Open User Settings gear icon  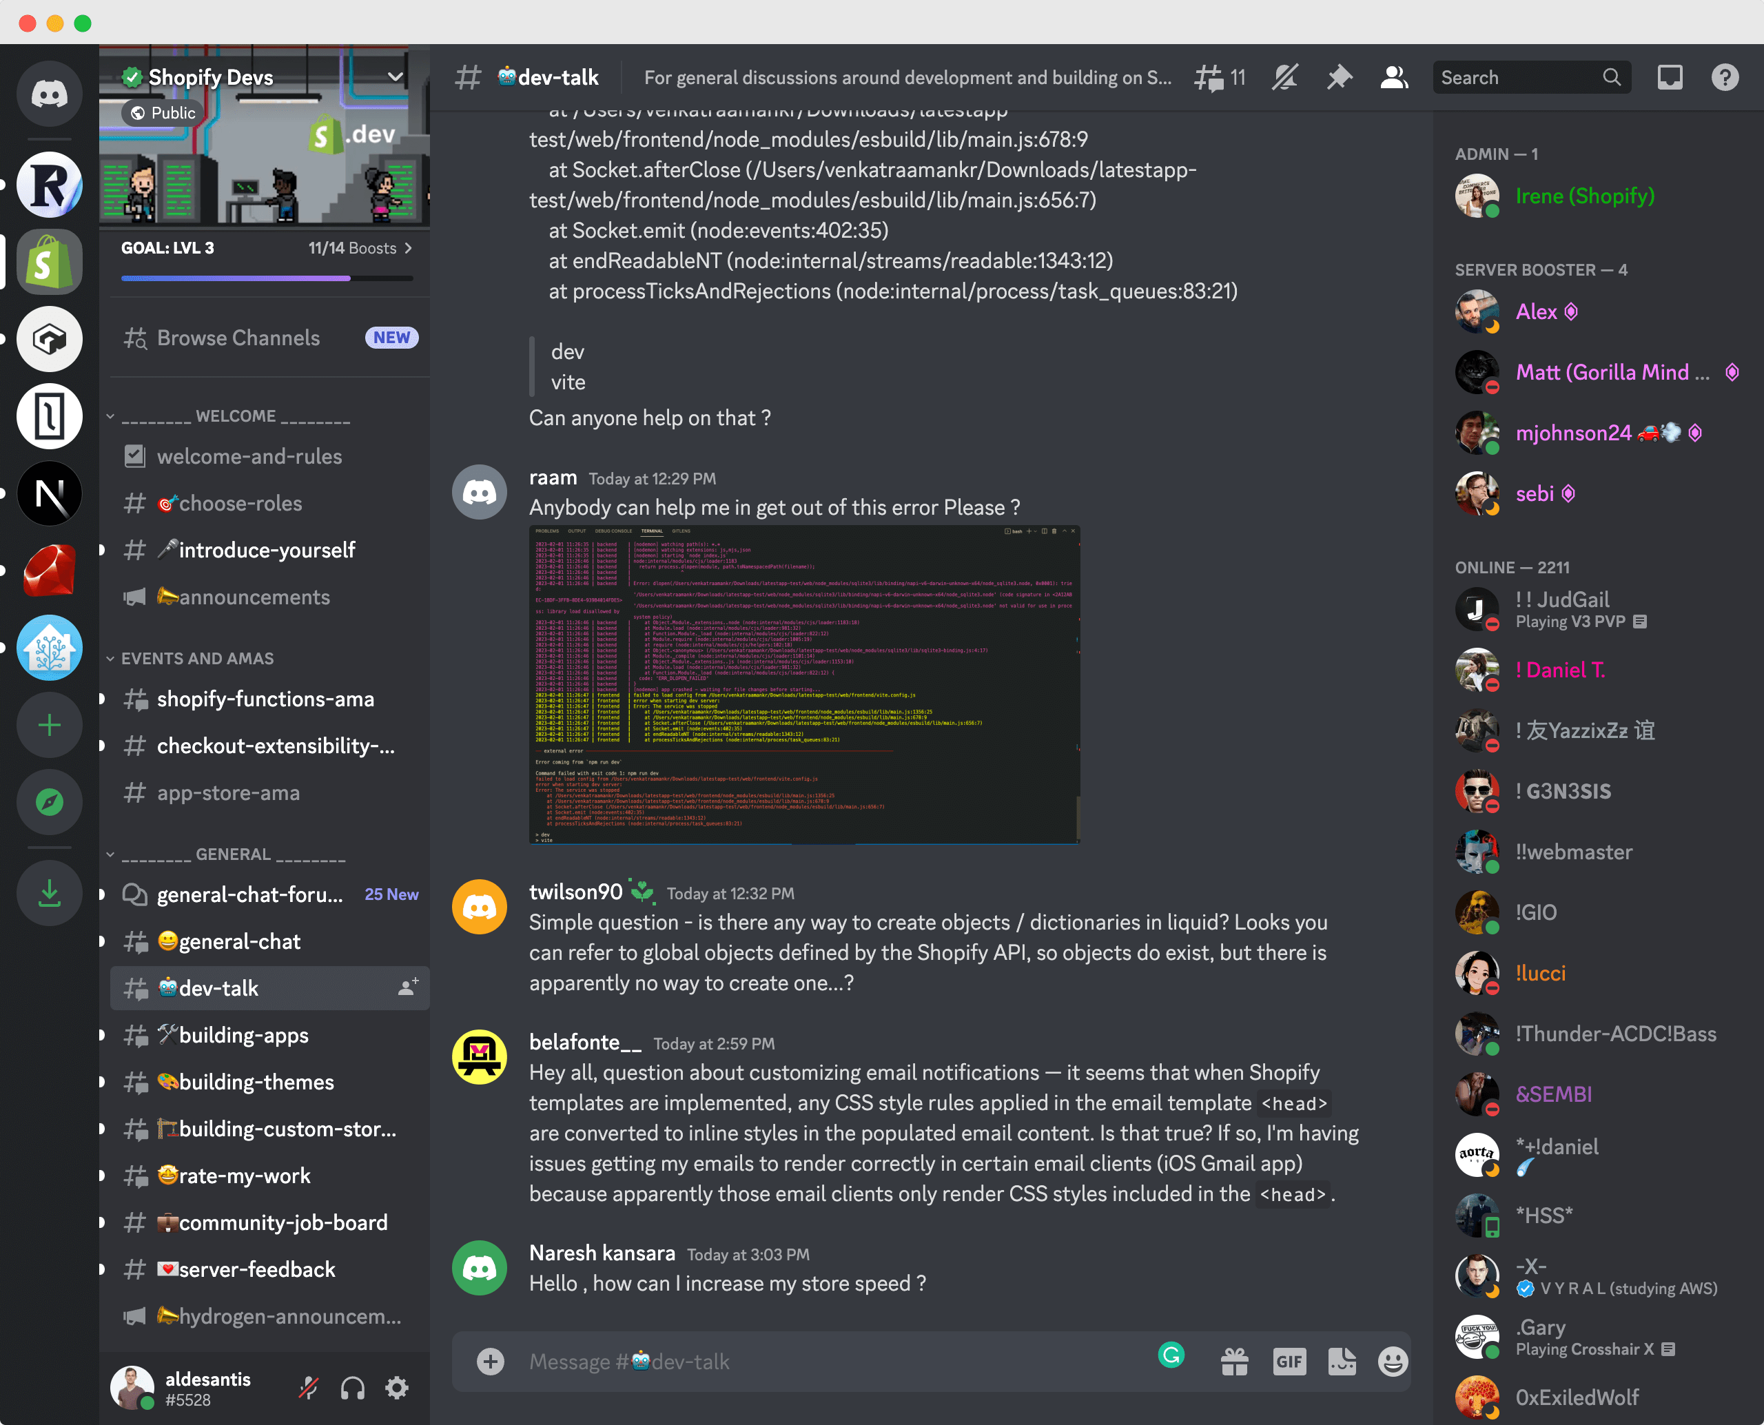[398, 1389]
